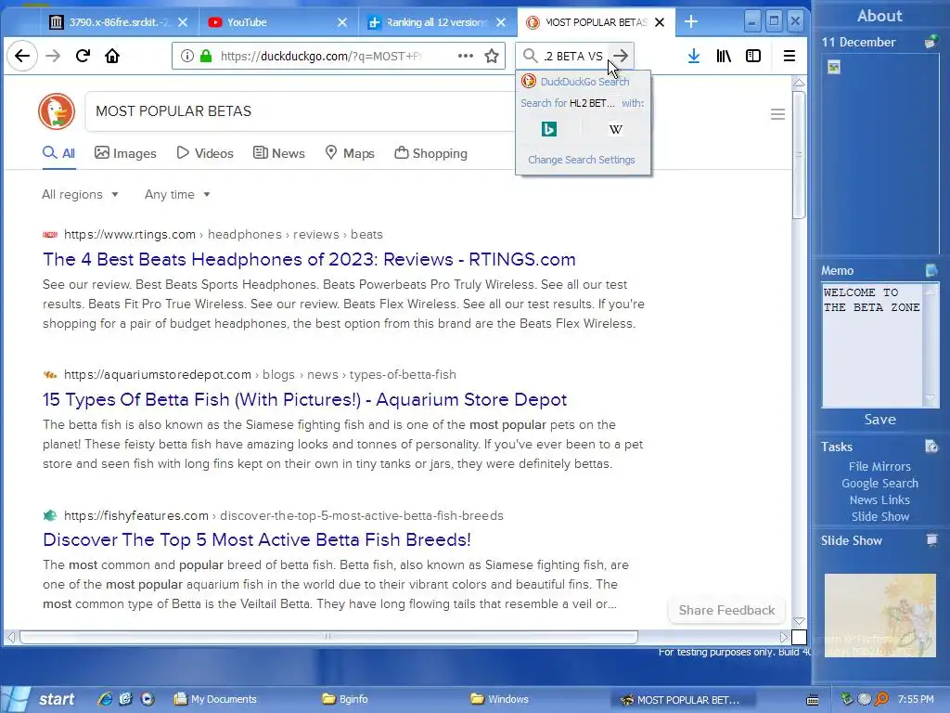Screen dimensions: 950x713
Task: Click the search bar magnifier icon
Action: 530,56
